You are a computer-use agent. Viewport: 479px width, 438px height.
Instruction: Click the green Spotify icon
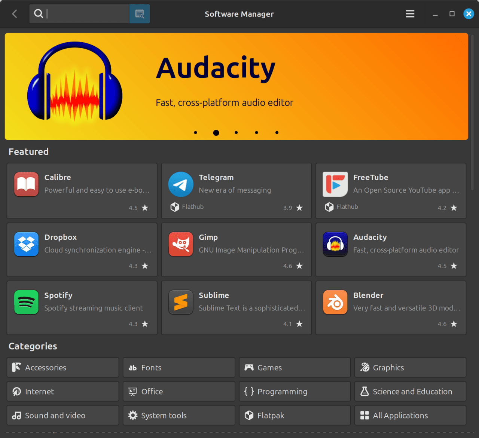click(x=26, y=302)
